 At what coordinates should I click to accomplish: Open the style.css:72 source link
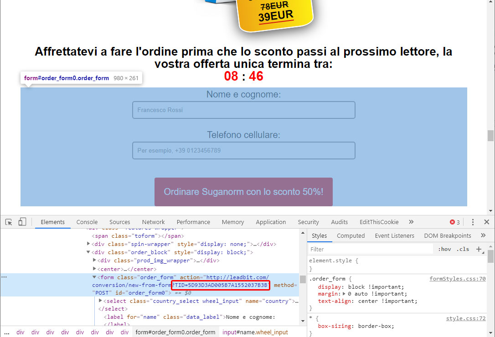[x=466, y=318]
